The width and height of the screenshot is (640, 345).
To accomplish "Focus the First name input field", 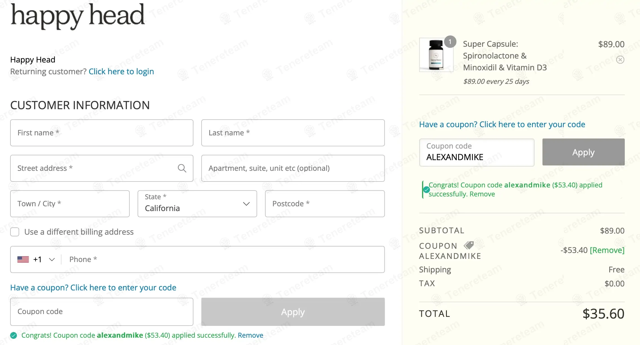I will pyautogui.click(x=101, y=133).
